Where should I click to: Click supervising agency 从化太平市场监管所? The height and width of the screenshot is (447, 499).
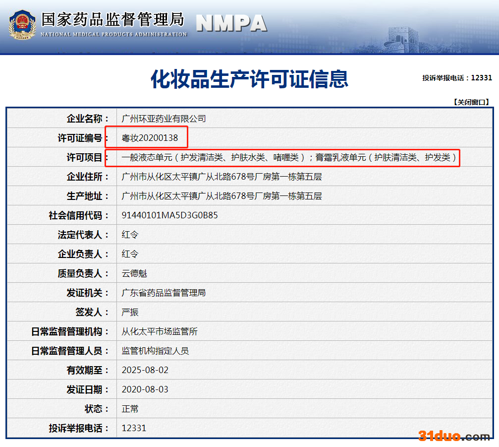tap(160, 331)
